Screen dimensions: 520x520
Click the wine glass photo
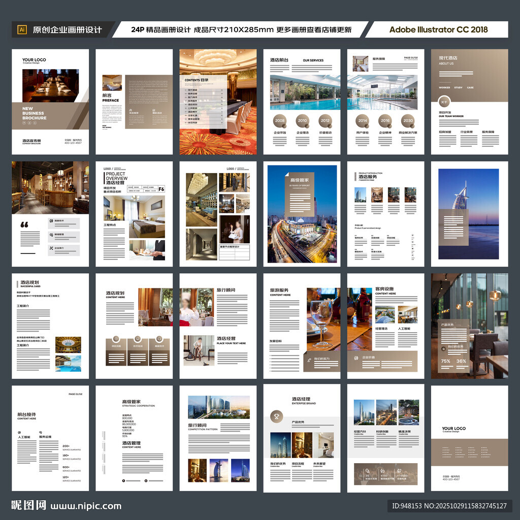tap(323, 319)
